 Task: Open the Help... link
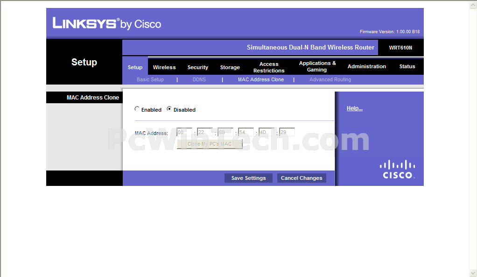[355, 108]
